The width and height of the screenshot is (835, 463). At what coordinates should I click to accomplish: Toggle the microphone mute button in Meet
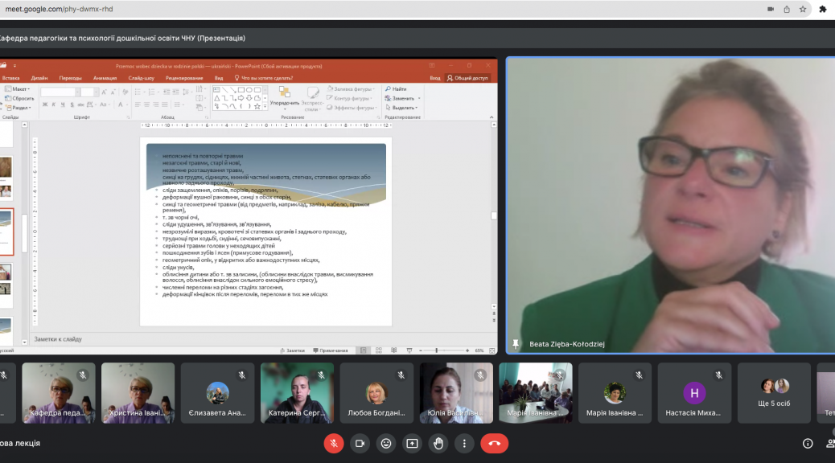pyautogui.click(x=334, y=444)
